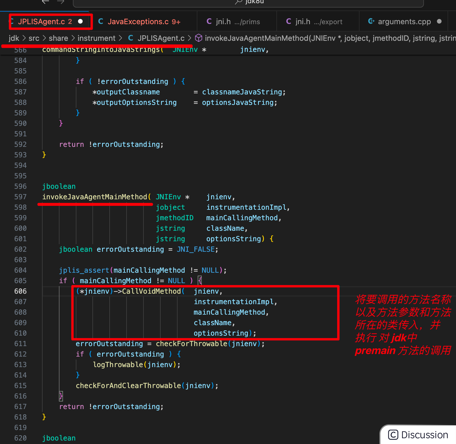The width and height of the screenshot is (456, 444).
Task: Open the Discussion button
Action: [419, 435]
